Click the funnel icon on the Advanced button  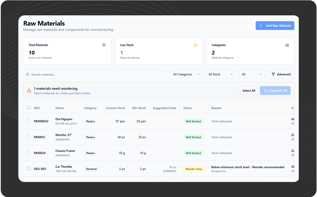[x=273, y=74]
